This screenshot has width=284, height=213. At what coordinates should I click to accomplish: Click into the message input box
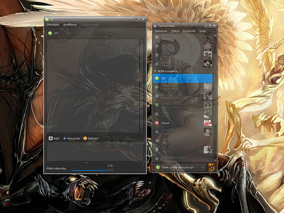click(95, 151)
